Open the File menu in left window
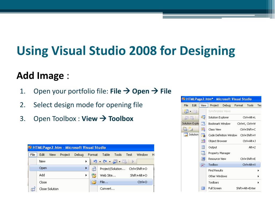The width and height of the screenshot is (275, 206). click(32, 155)
